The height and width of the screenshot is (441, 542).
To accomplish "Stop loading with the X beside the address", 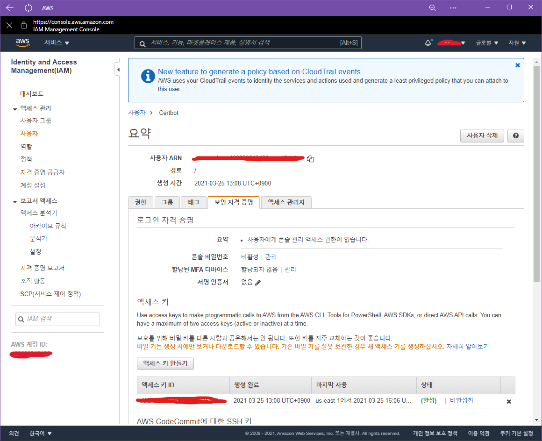I will tap(9, 25).
